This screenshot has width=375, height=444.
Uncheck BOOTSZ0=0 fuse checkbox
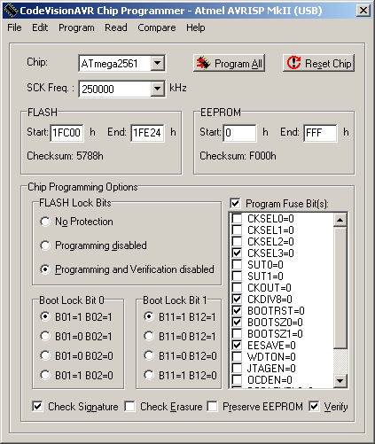(x=237, y=322)
